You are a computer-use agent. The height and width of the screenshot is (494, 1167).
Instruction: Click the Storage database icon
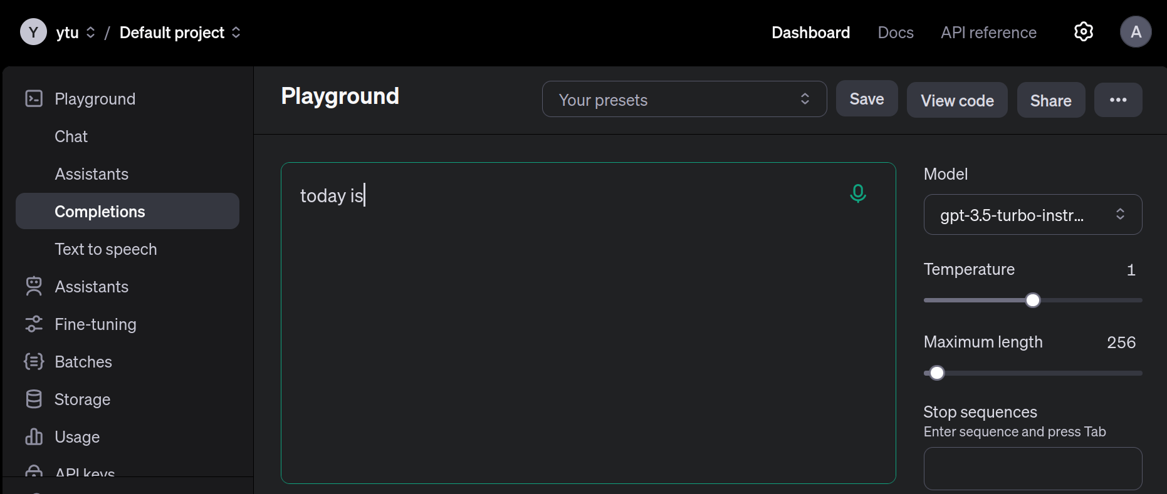pyautogui.click(x=34, y=399)
